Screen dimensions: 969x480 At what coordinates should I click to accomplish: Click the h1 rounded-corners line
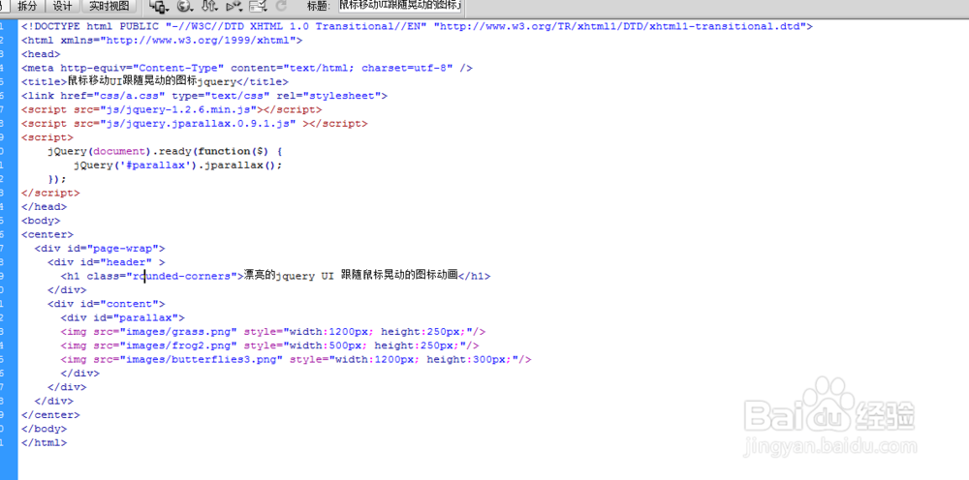(x=275, y=276)
